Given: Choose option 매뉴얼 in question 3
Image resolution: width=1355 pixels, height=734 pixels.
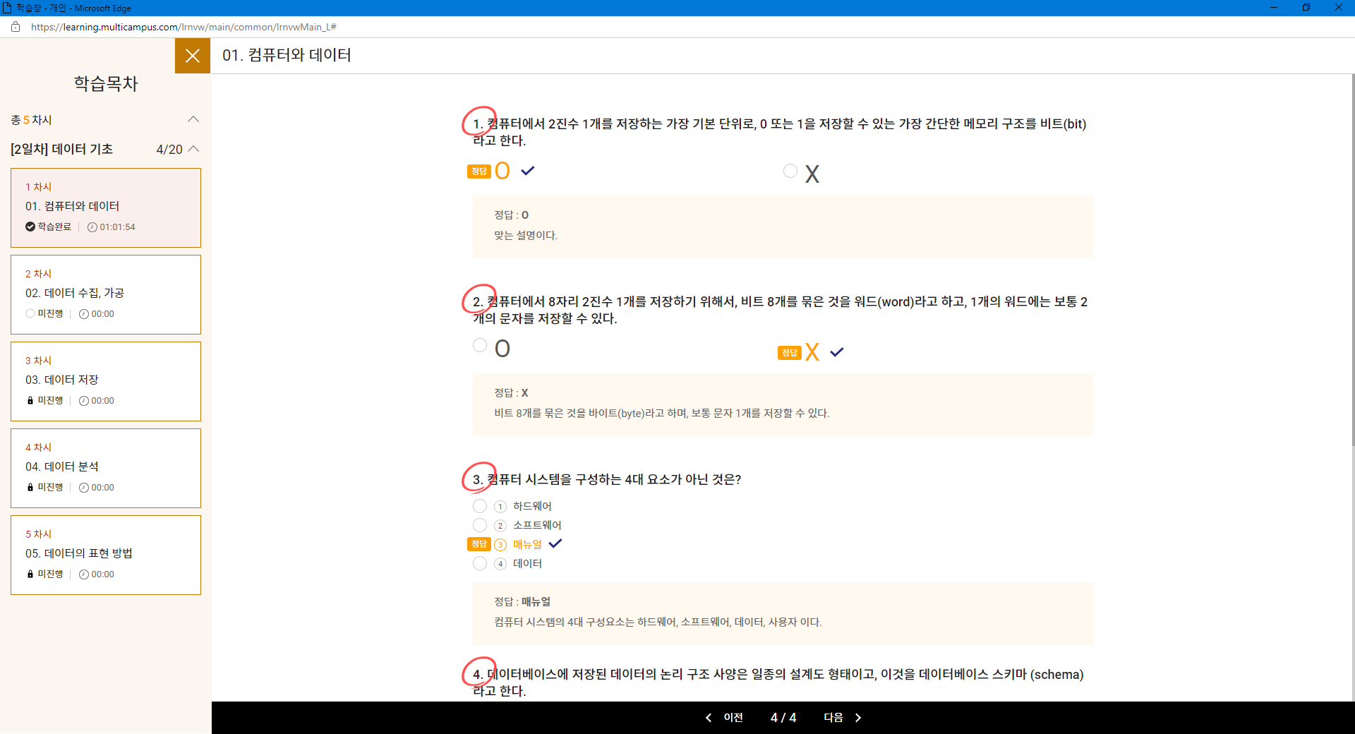Looking at the screenshot, I should [x=527, y=544].
